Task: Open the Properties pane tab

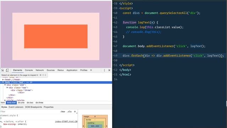Action: (x=49, y=107)
